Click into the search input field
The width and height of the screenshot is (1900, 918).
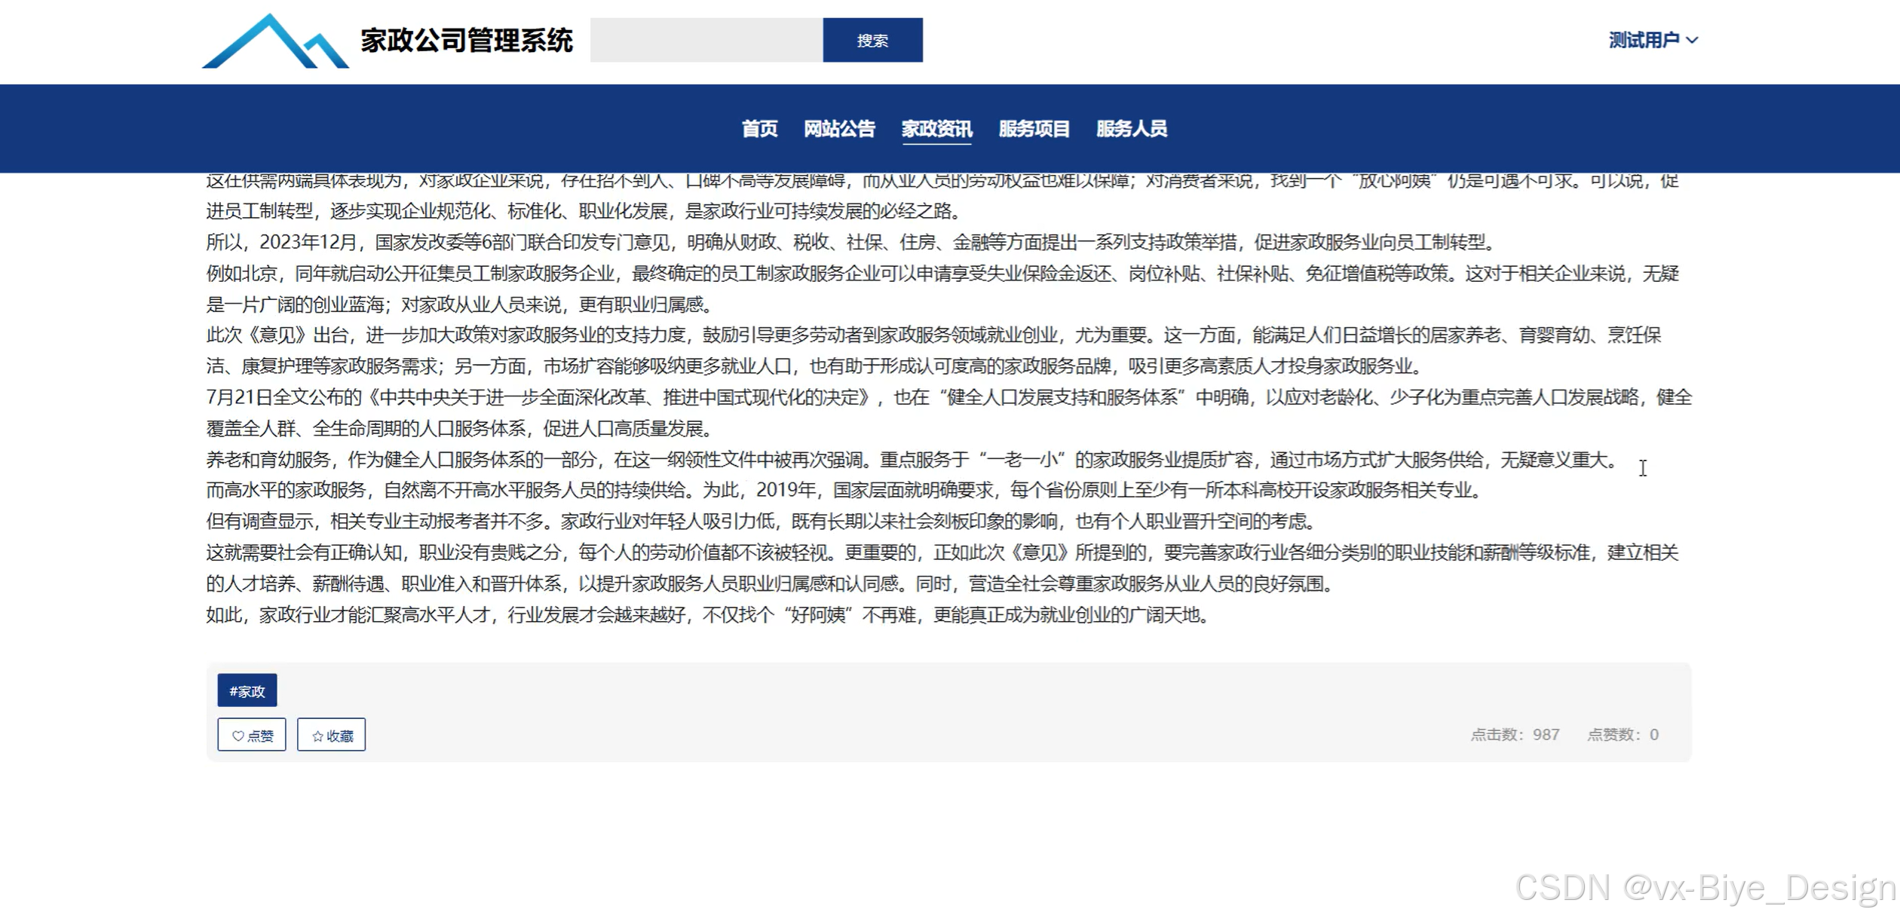tap(706, 40)
